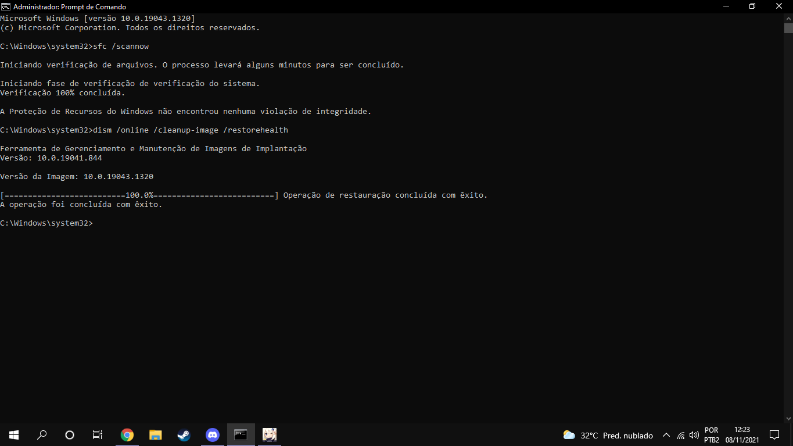793x446 pixels.
Task: Open the clock showing 12:23 08/11/2021
Action: (x=742, y=435)
